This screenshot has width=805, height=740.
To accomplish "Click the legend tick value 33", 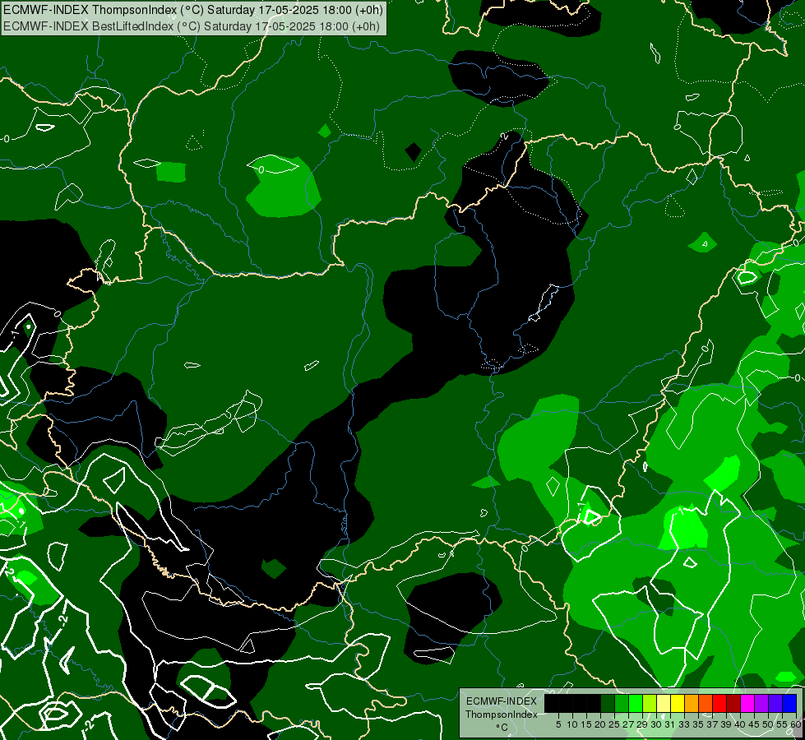I will click(684, 724).
